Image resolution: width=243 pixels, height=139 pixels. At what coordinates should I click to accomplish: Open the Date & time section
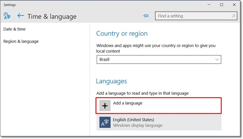point(14,29)
